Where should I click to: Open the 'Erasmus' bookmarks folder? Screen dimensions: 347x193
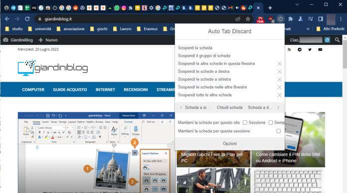(x=148, y=29)
